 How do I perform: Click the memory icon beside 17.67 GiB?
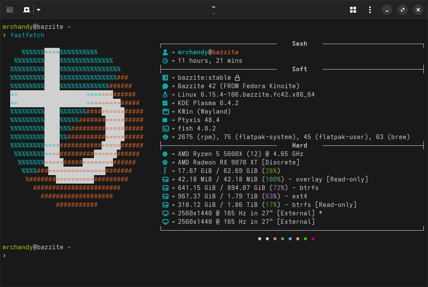tap(165, 171)
